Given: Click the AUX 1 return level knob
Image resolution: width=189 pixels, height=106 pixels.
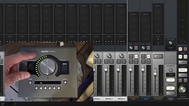Looking at the screenshot, I should (131, 48).
